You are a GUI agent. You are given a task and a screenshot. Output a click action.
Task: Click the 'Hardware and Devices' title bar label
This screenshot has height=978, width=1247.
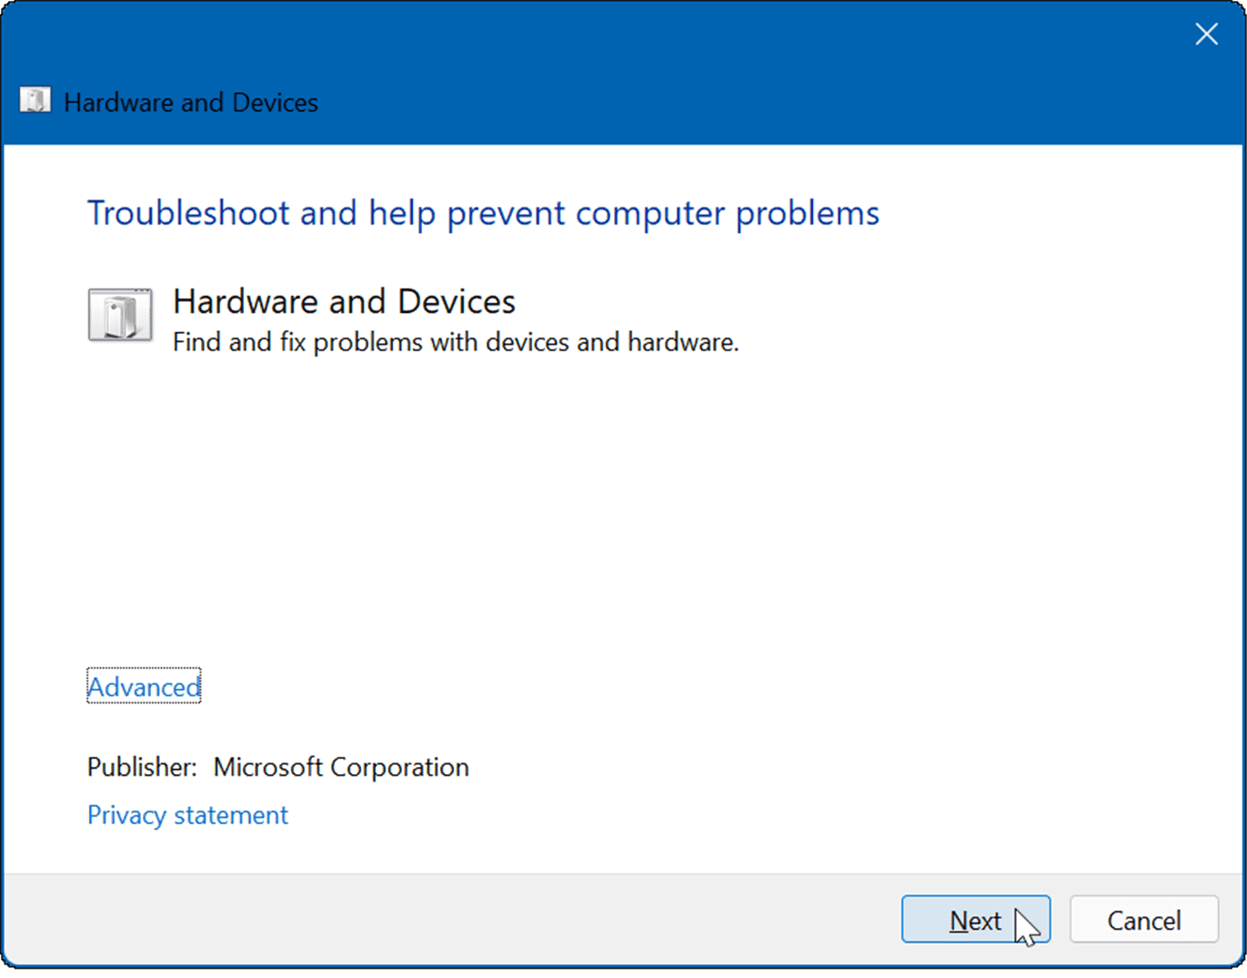click(x=190, y=102)
